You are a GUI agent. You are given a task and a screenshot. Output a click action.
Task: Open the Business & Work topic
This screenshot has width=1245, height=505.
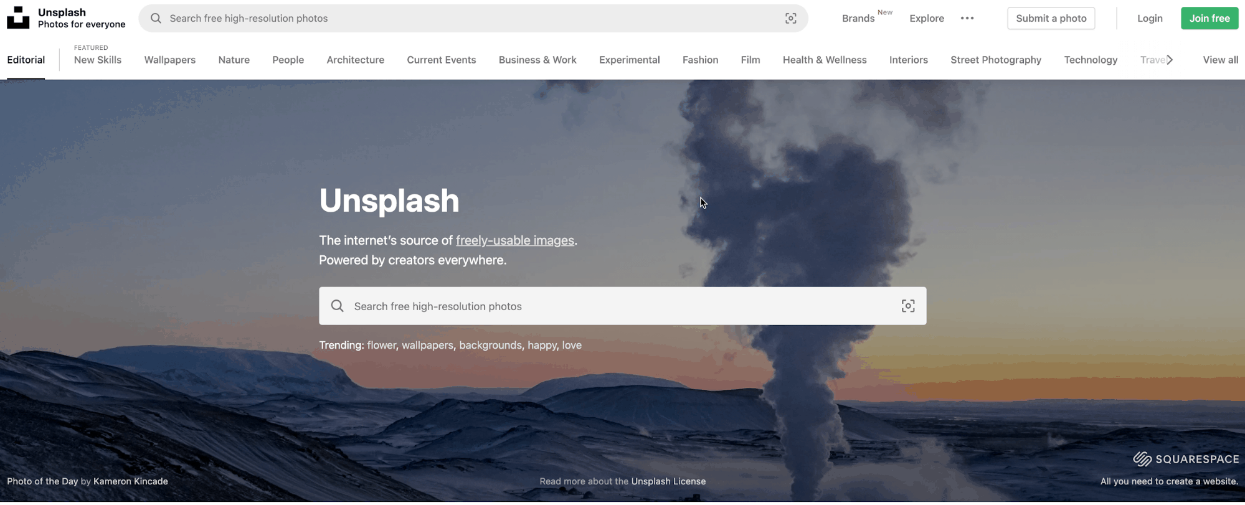[537, 60]
